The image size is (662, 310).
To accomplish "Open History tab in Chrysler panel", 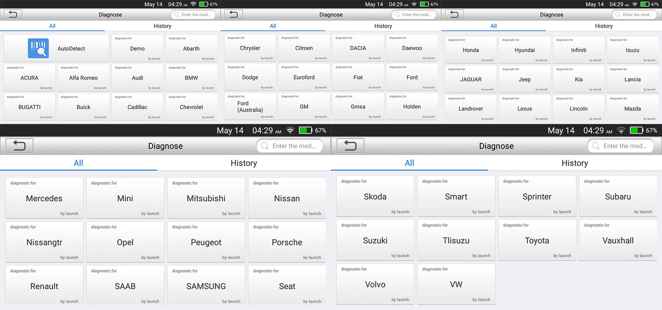I will coord(383,26).
